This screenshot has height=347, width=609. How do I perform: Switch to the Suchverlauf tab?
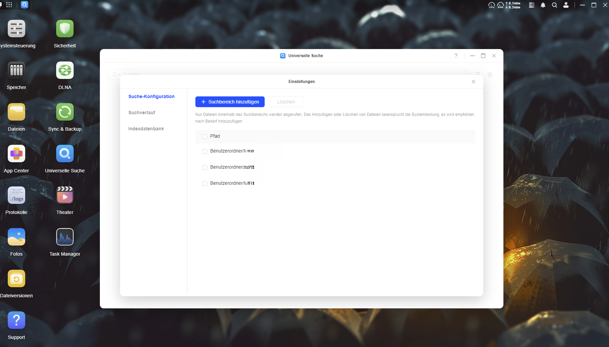[x=142, y=113]
